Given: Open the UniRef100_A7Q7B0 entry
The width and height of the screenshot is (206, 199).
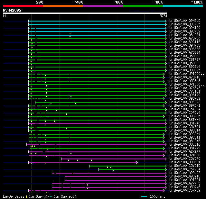Looking at the screenshot, I should pyautogui.click(x=185, y=39).
